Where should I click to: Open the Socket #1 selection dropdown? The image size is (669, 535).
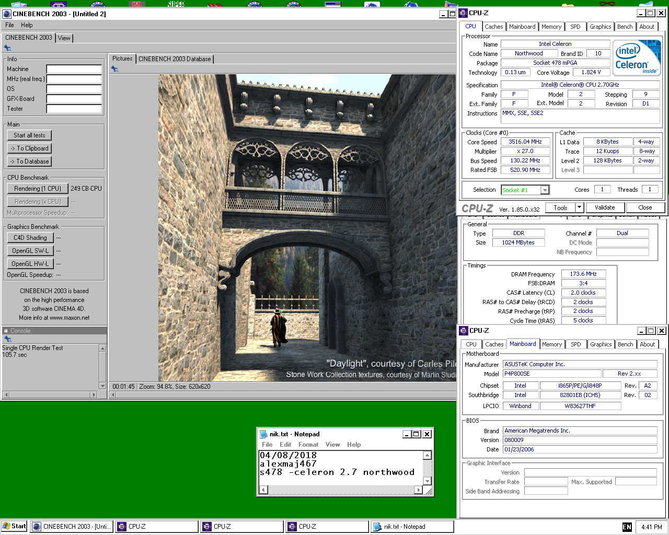point(545,190)
